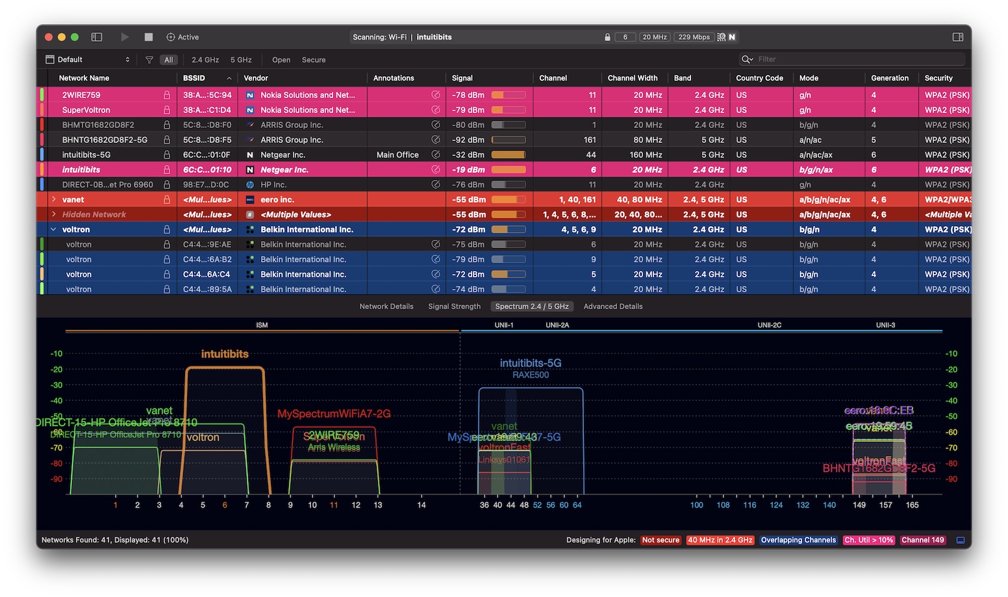Switch to the Network Details tab
Image resolution: width=1008 pixels, height=597 pixels.
(386, 307)
